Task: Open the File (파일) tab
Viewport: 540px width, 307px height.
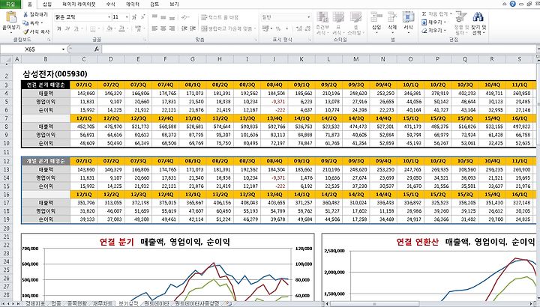Action: click(10, 4)
